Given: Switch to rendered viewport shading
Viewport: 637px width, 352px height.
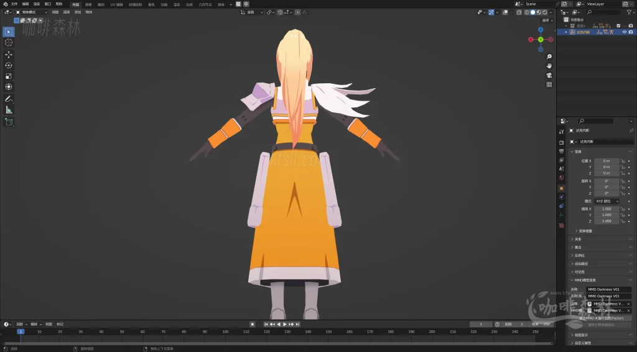Looking at the screenshot, I should pos(545,12).
